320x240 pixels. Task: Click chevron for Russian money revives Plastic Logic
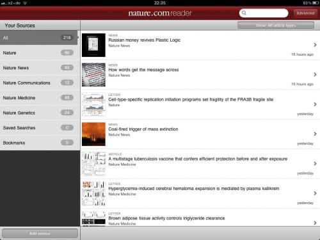(315, 45)
